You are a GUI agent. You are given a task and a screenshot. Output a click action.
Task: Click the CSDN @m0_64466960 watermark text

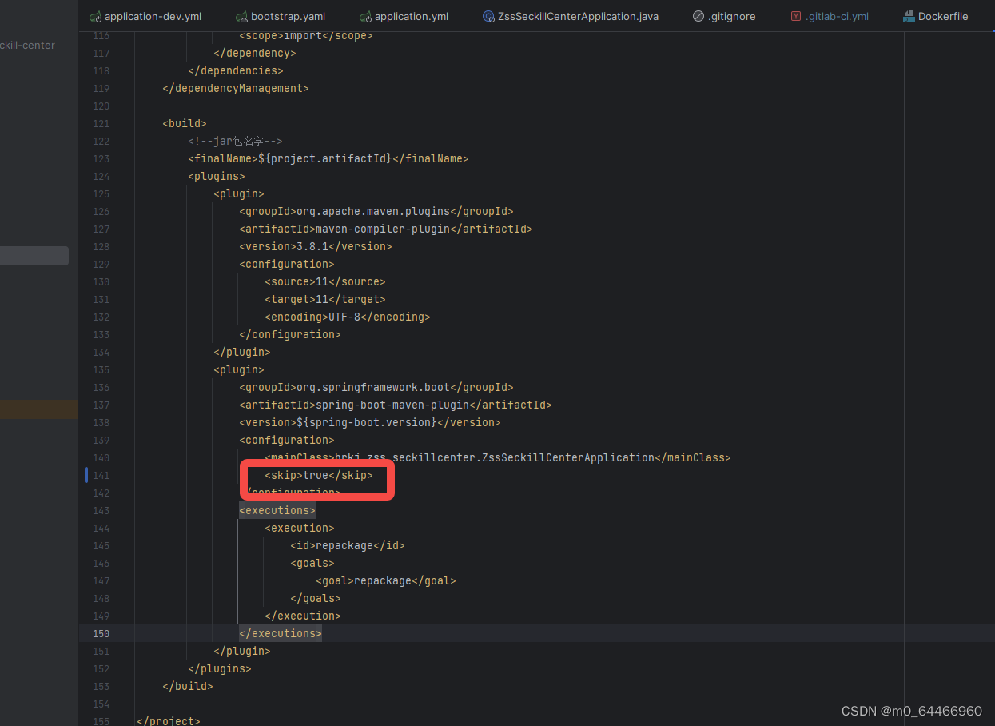pos(911,710)
